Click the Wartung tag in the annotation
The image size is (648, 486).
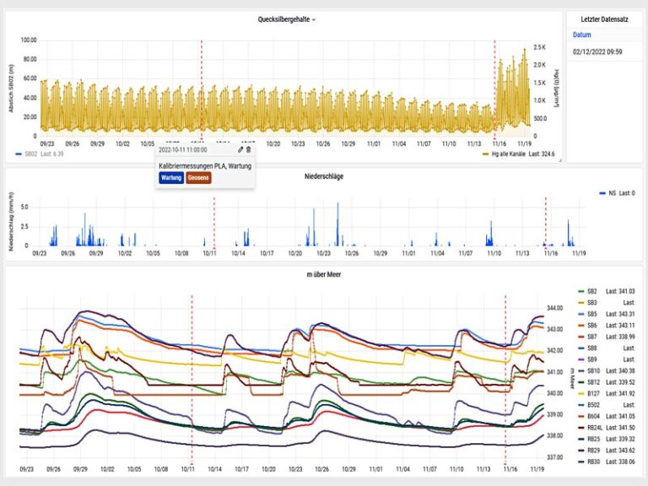click(x=171, y=178)
